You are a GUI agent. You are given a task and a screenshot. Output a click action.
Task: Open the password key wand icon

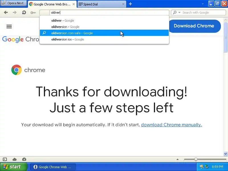[x=33, y=13]
